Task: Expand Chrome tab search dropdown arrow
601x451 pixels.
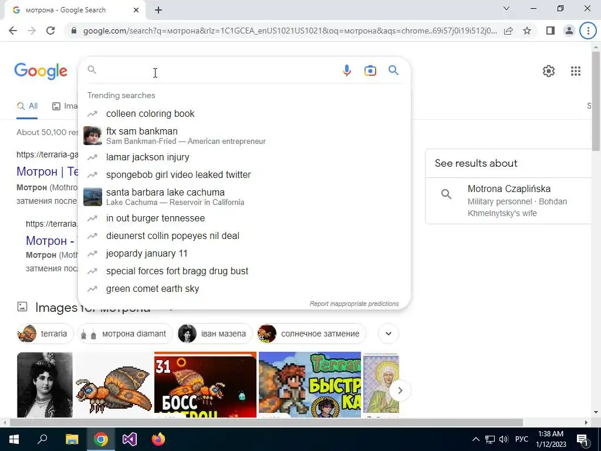Action: click(x=507, y=8)
